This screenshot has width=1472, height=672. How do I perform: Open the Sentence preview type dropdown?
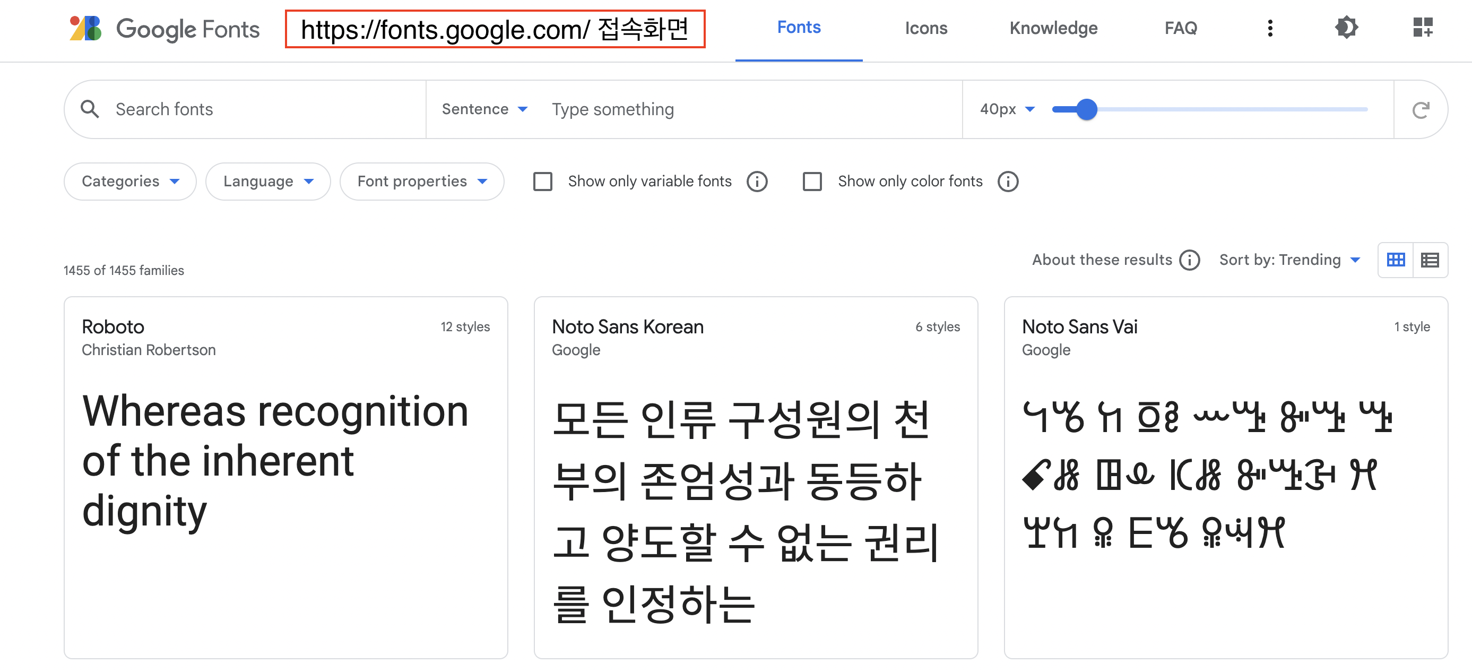point(484,109)
